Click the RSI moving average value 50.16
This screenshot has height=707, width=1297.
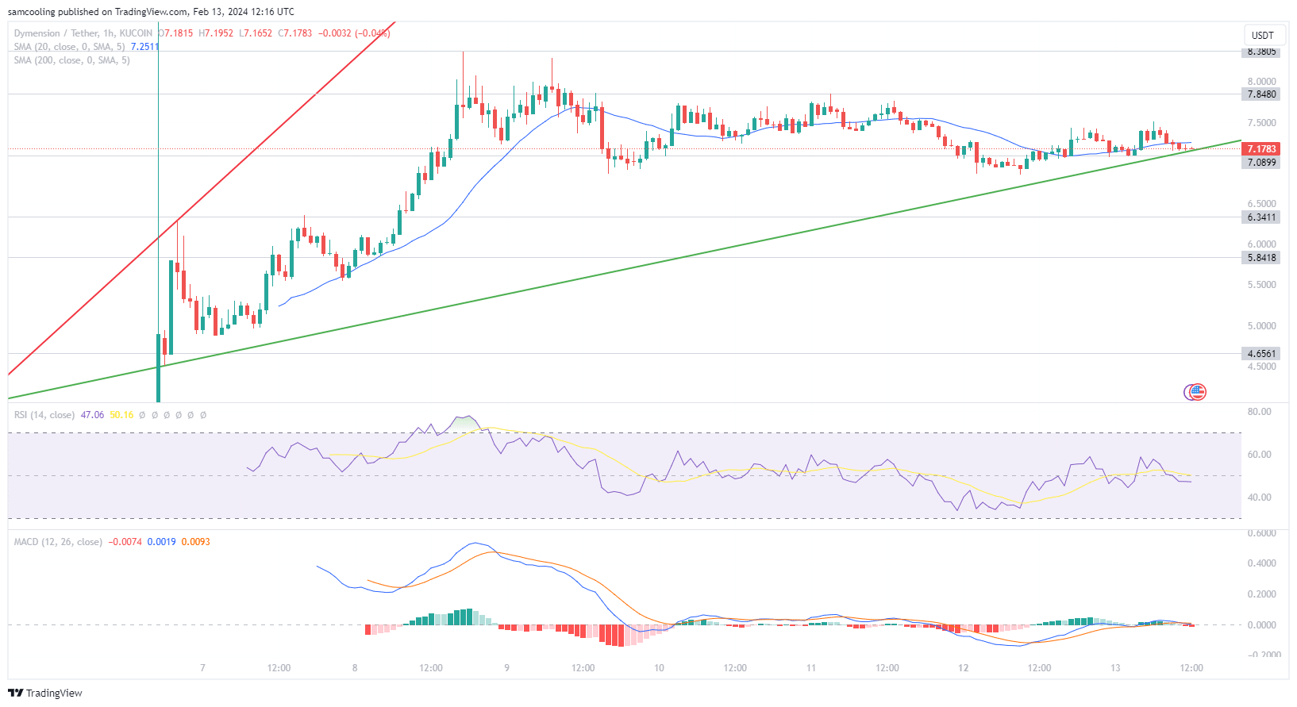click(121, 415)
